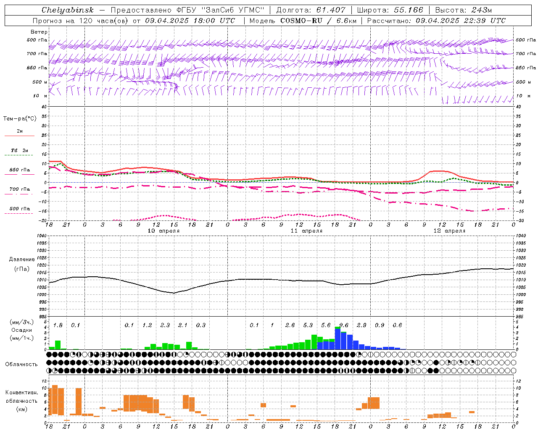The width and height of the screenshot is (538, 430).
Task: Click the 1.2 precipitation total value
Action: 147,325
